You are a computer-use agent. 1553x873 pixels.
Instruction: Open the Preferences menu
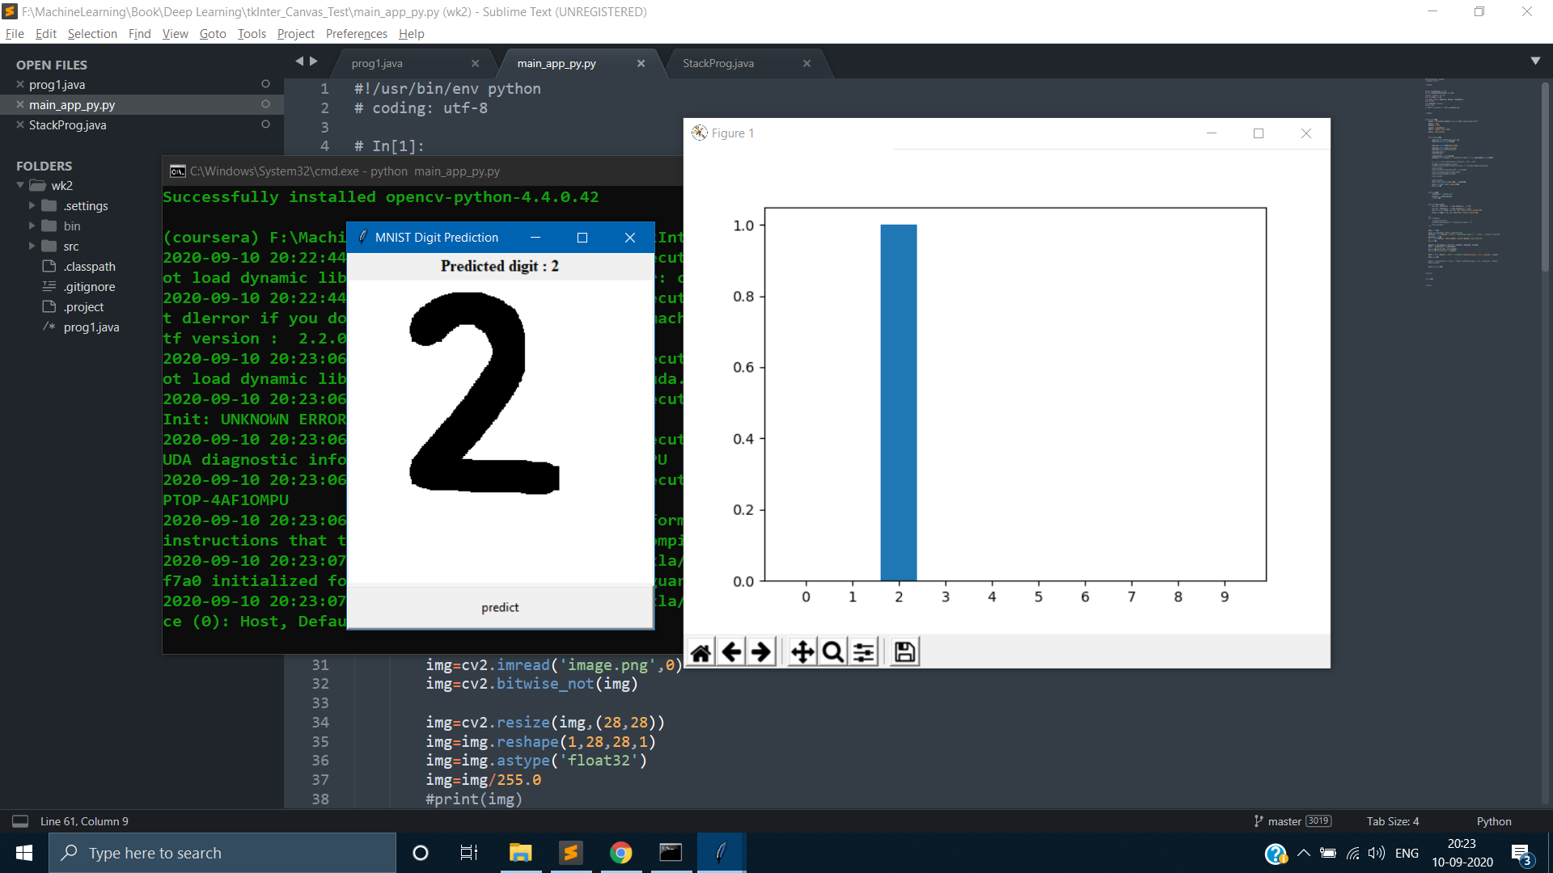356,33
